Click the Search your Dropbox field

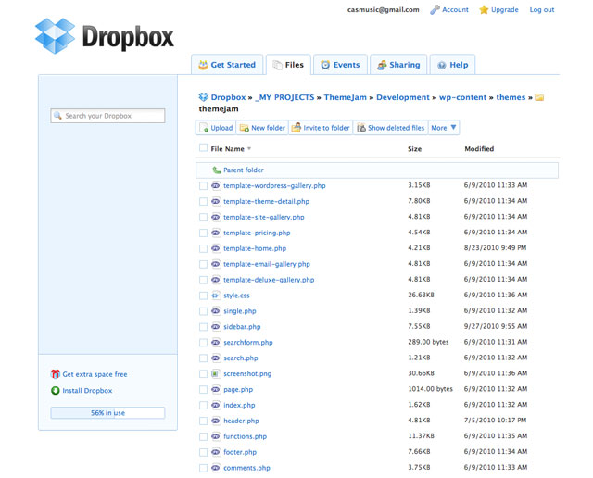click(x=107, y=116)
